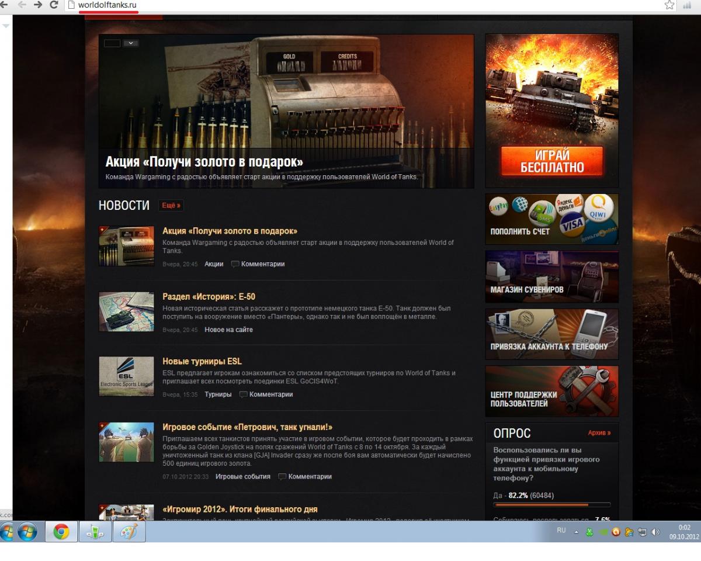Screen dimensions: 701x561
Task: Click the Ещё » link next to НОВОСТИ
Action: [171, 206]
